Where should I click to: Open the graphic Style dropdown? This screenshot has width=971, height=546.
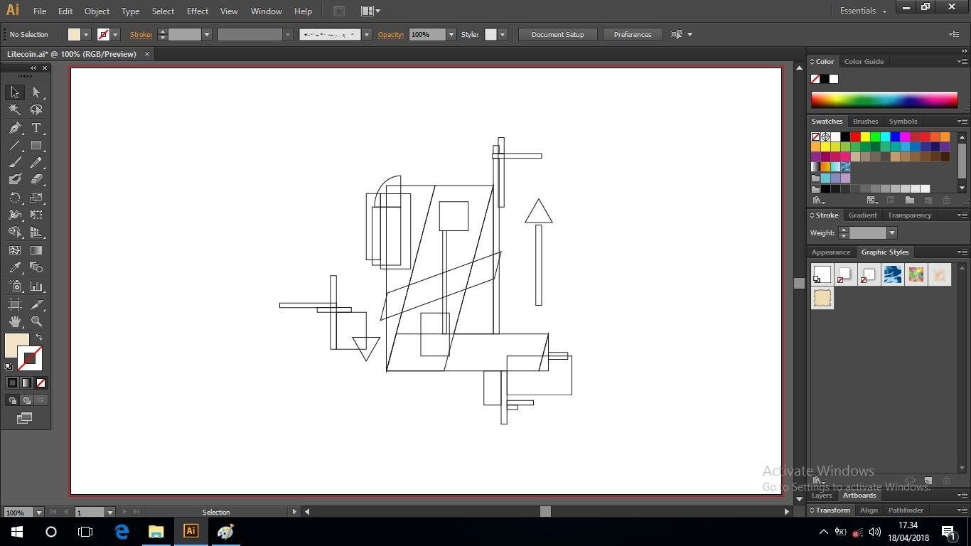[502, 34]
